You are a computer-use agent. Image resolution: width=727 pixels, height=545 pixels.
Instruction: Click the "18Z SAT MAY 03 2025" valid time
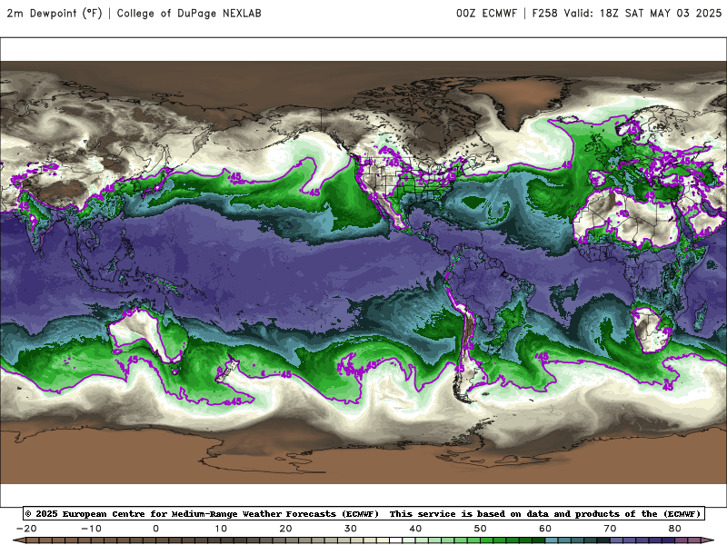pos(661,13)
